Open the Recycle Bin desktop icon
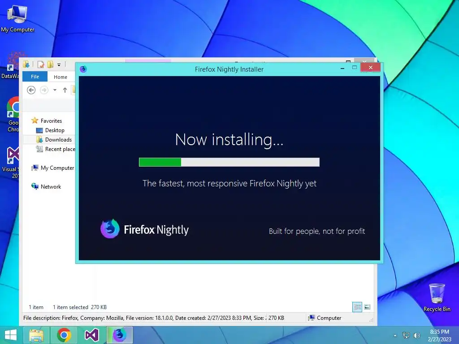Viewport: 459px width, 344px height. [437, 297]
